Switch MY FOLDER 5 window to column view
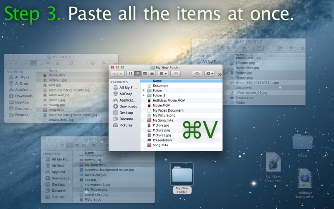334x209 pixels. (40, 63)
